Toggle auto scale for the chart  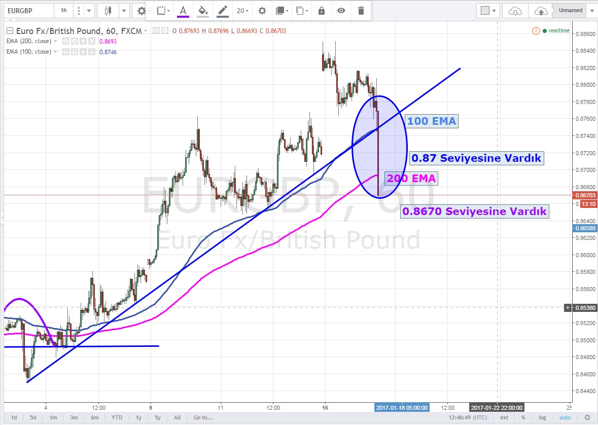[x=565, y=417]
